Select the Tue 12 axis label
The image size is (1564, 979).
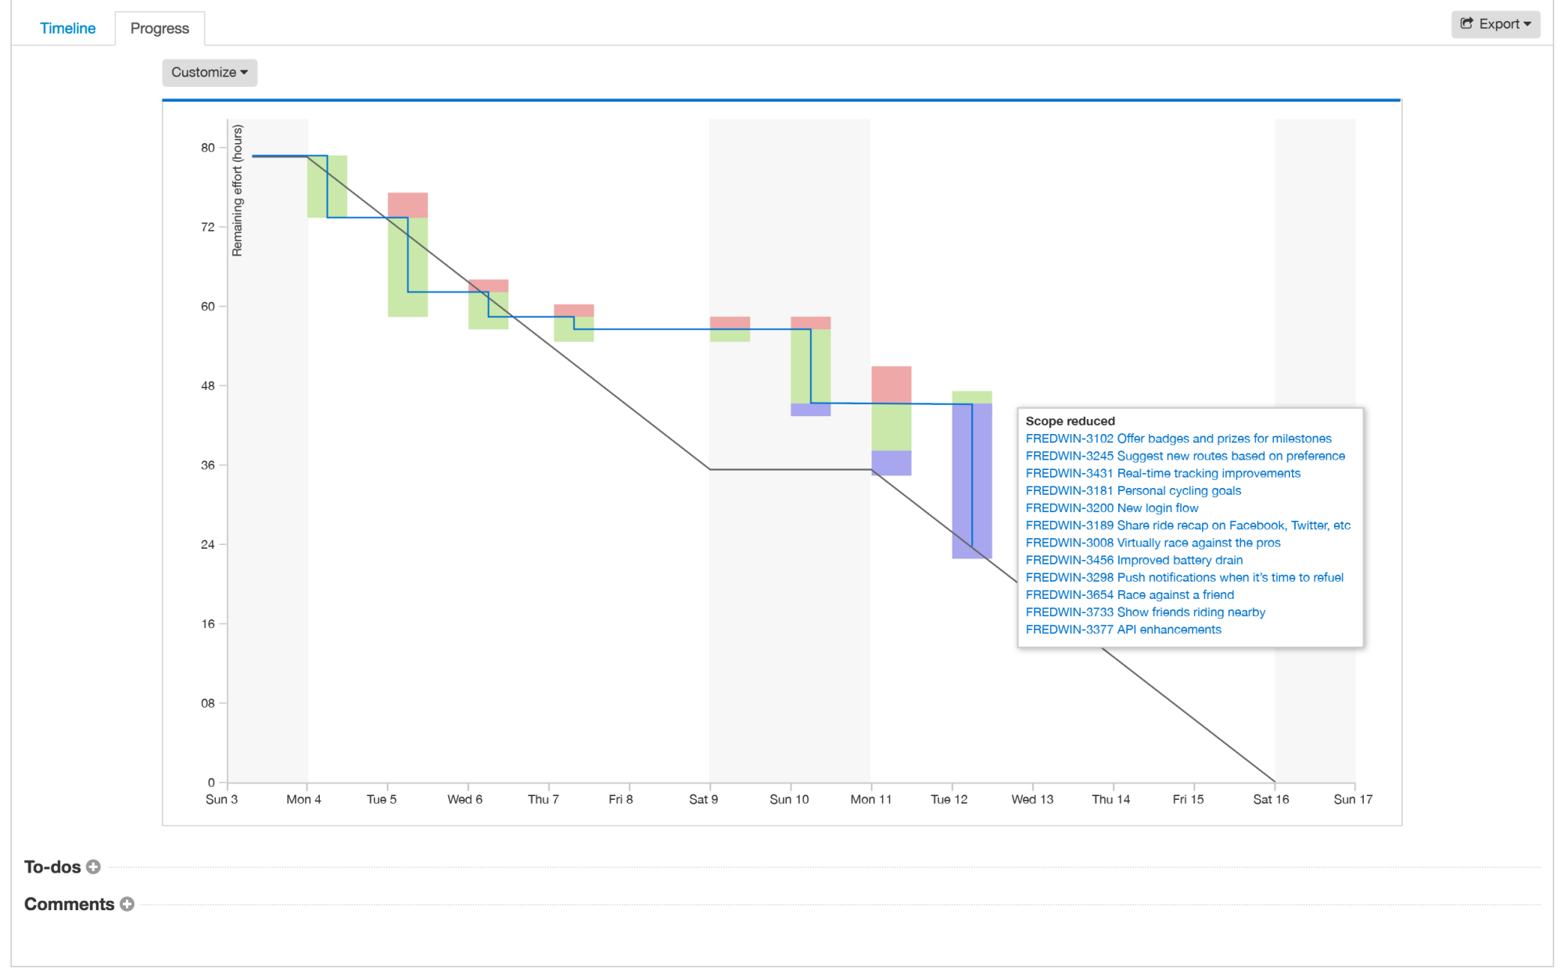(x=949, y=799)
